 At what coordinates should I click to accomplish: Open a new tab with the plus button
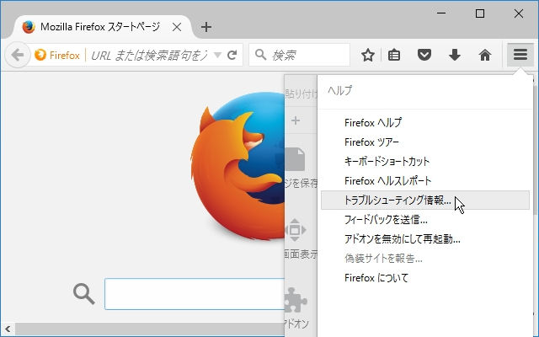(x=206, y=27)
